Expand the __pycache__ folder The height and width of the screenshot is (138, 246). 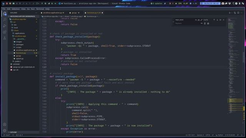click(x=20, y=39)
